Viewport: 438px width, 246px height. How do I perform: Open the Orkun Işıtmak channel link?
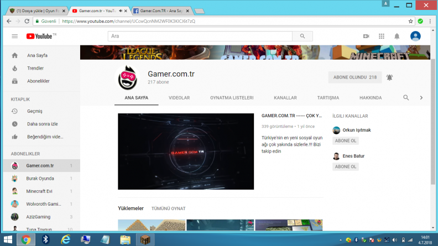[357, 130]
